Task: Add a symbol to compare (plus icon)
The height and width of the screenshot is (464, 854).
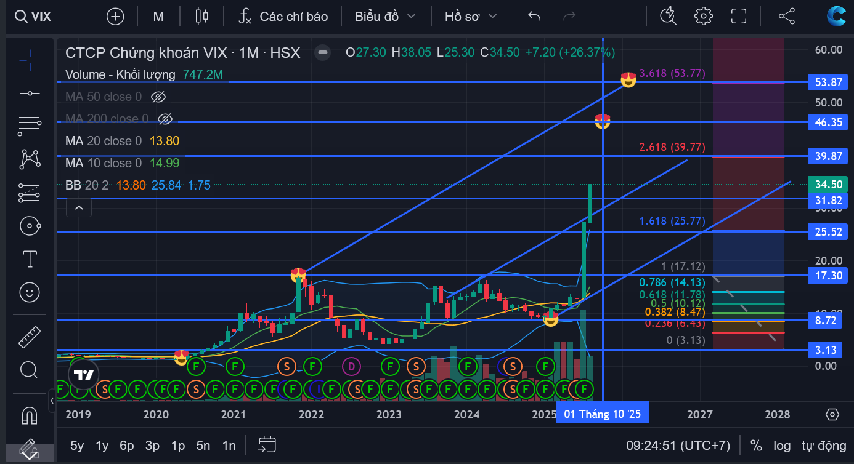Action: click(x=115, y=17)
